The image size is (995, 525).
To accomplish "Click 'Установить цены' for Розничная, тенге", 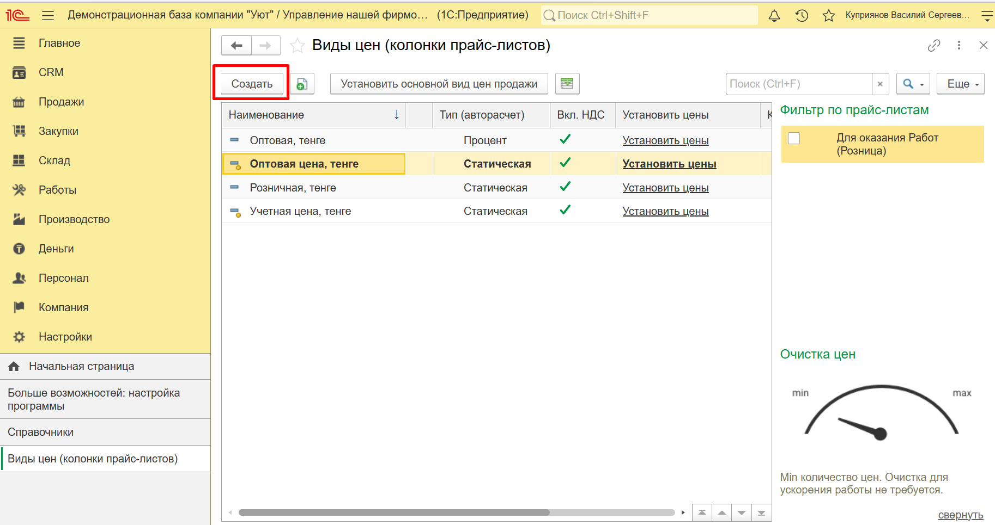I will pyautogui.click(x=665, y=188).
